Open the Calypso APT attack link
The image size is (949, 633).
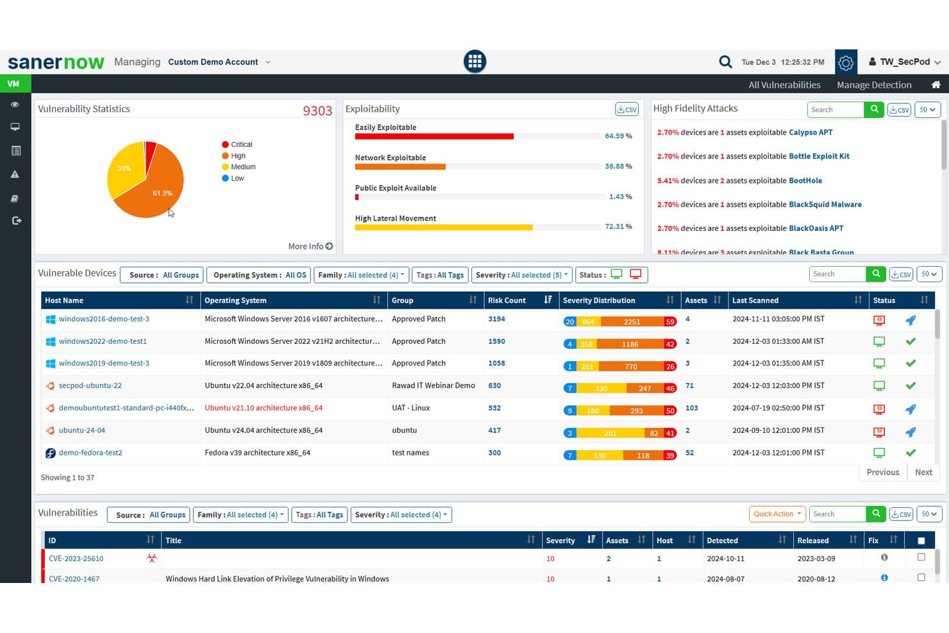pyautogui.click(x=810, y=132)
